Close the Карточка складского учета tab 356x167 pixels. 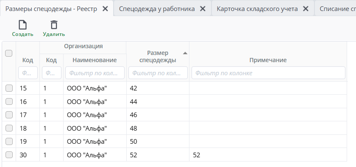pos(306,9)
